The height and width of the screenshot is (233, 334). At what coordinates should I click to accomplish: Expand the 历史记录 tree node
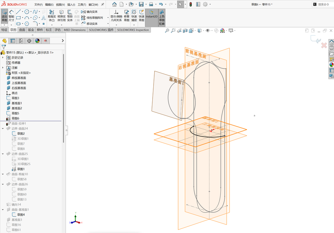coord(3,57)
